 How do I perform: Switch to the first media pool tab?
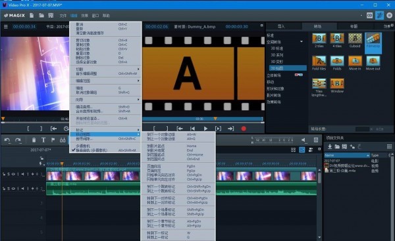coord(280,26)
